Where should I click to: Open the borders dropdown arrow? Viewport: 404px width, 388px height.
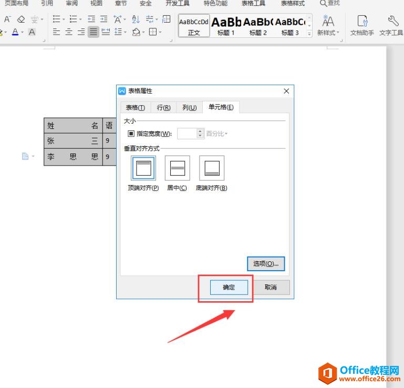click(x=160, y=32)
